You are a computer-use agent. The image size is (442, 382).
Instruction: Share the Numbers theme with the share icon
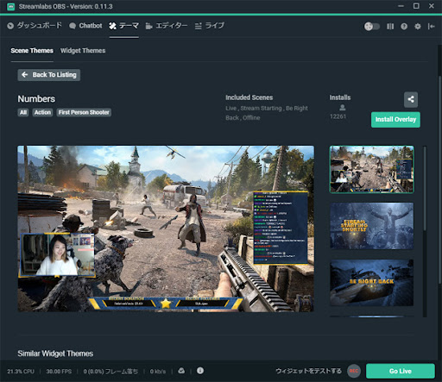[x=411, y=99]
